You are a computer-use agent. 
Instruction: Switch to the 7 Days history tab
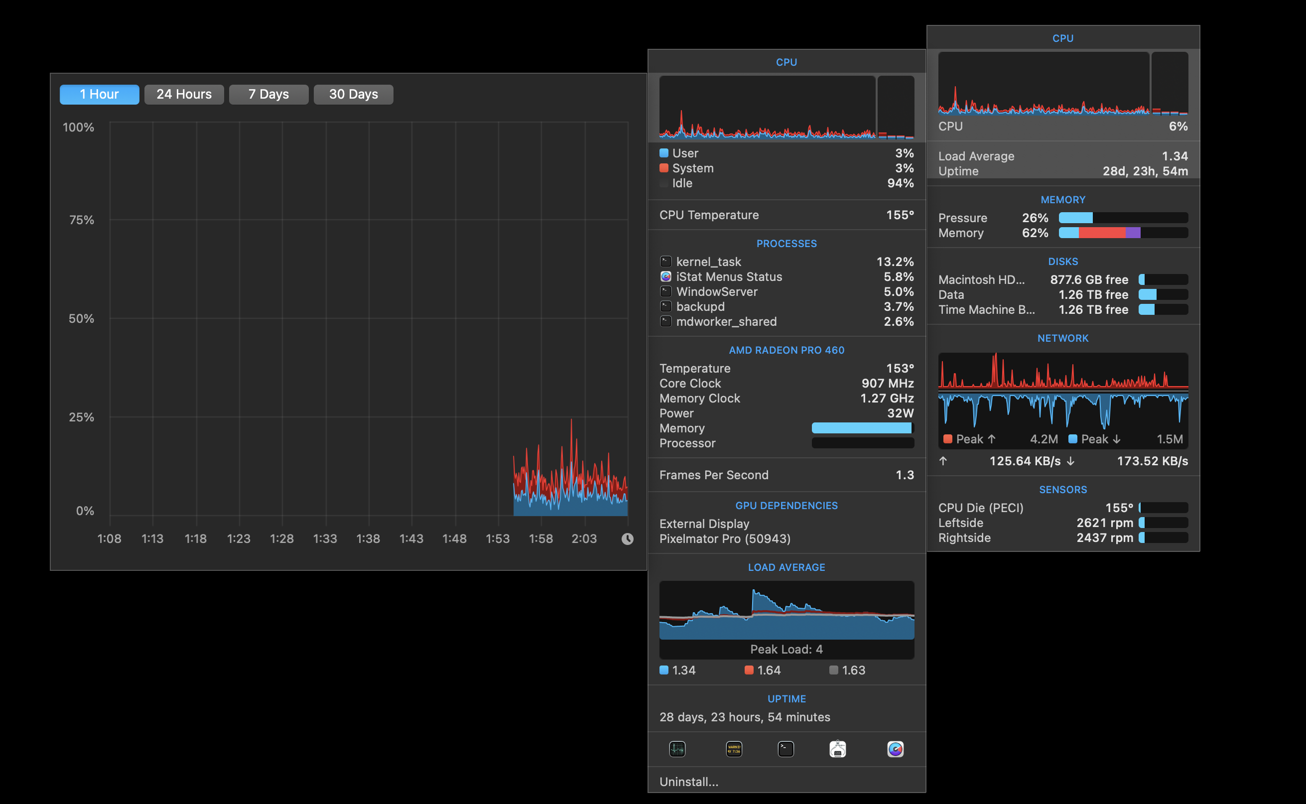(269, 94)
